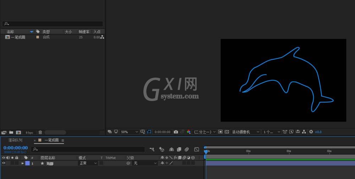Image resolution: width=355 pixels, height=179 pixels.
Task: Open the resolution dropdown (二分之一)
Action: pos(205,132)
